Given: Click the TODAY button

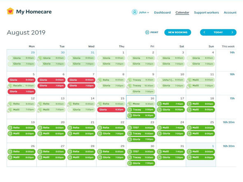Looking at the screenshot, I should [218, 32].
